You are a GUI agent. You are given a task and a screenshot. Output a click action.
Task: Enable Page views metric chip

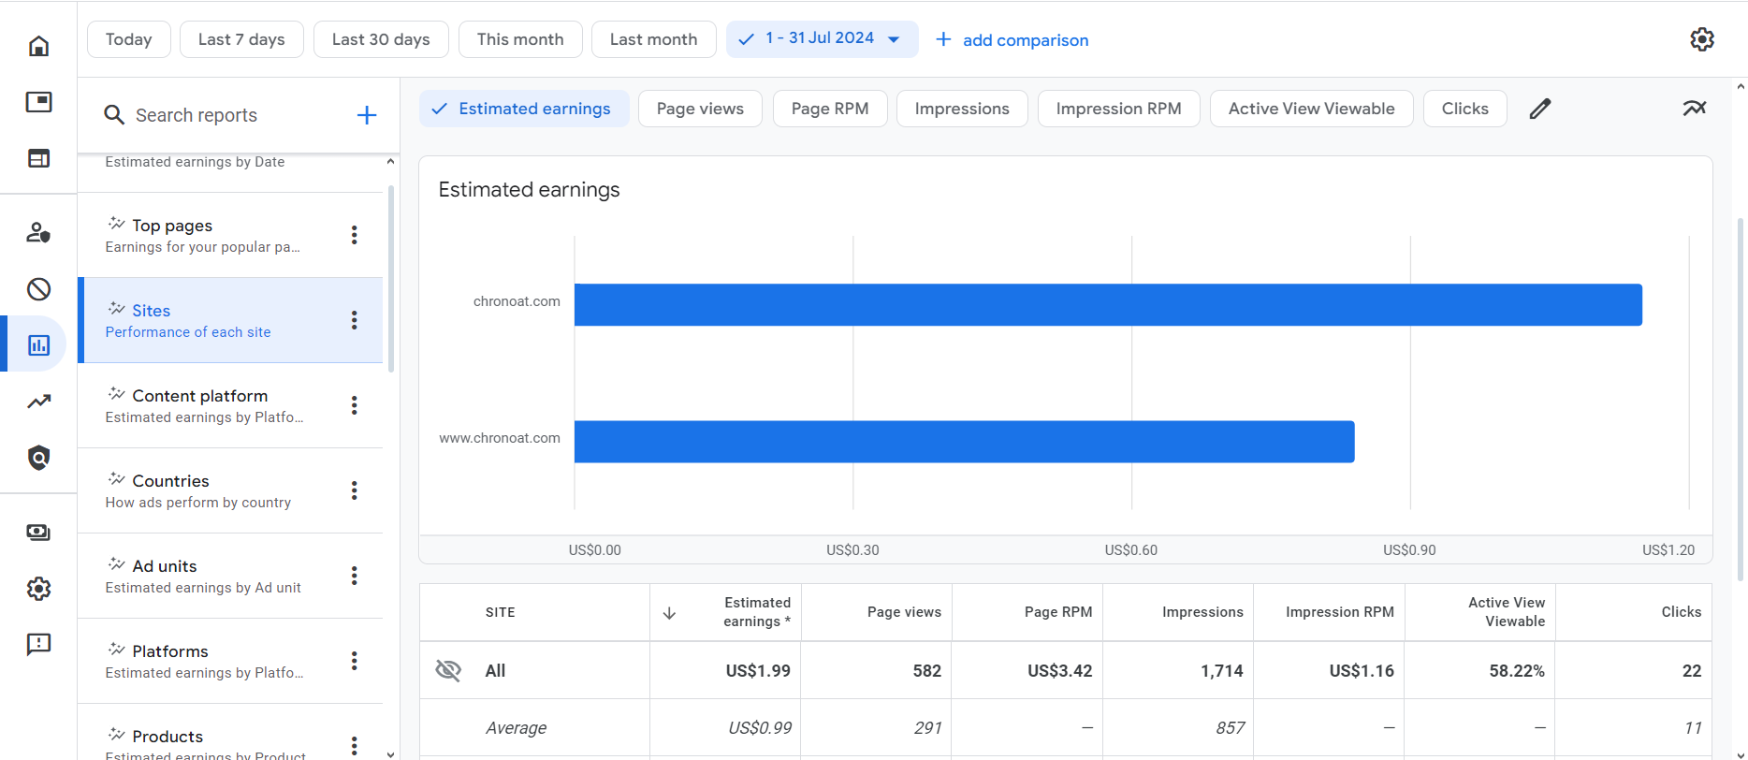pos(700,109)
